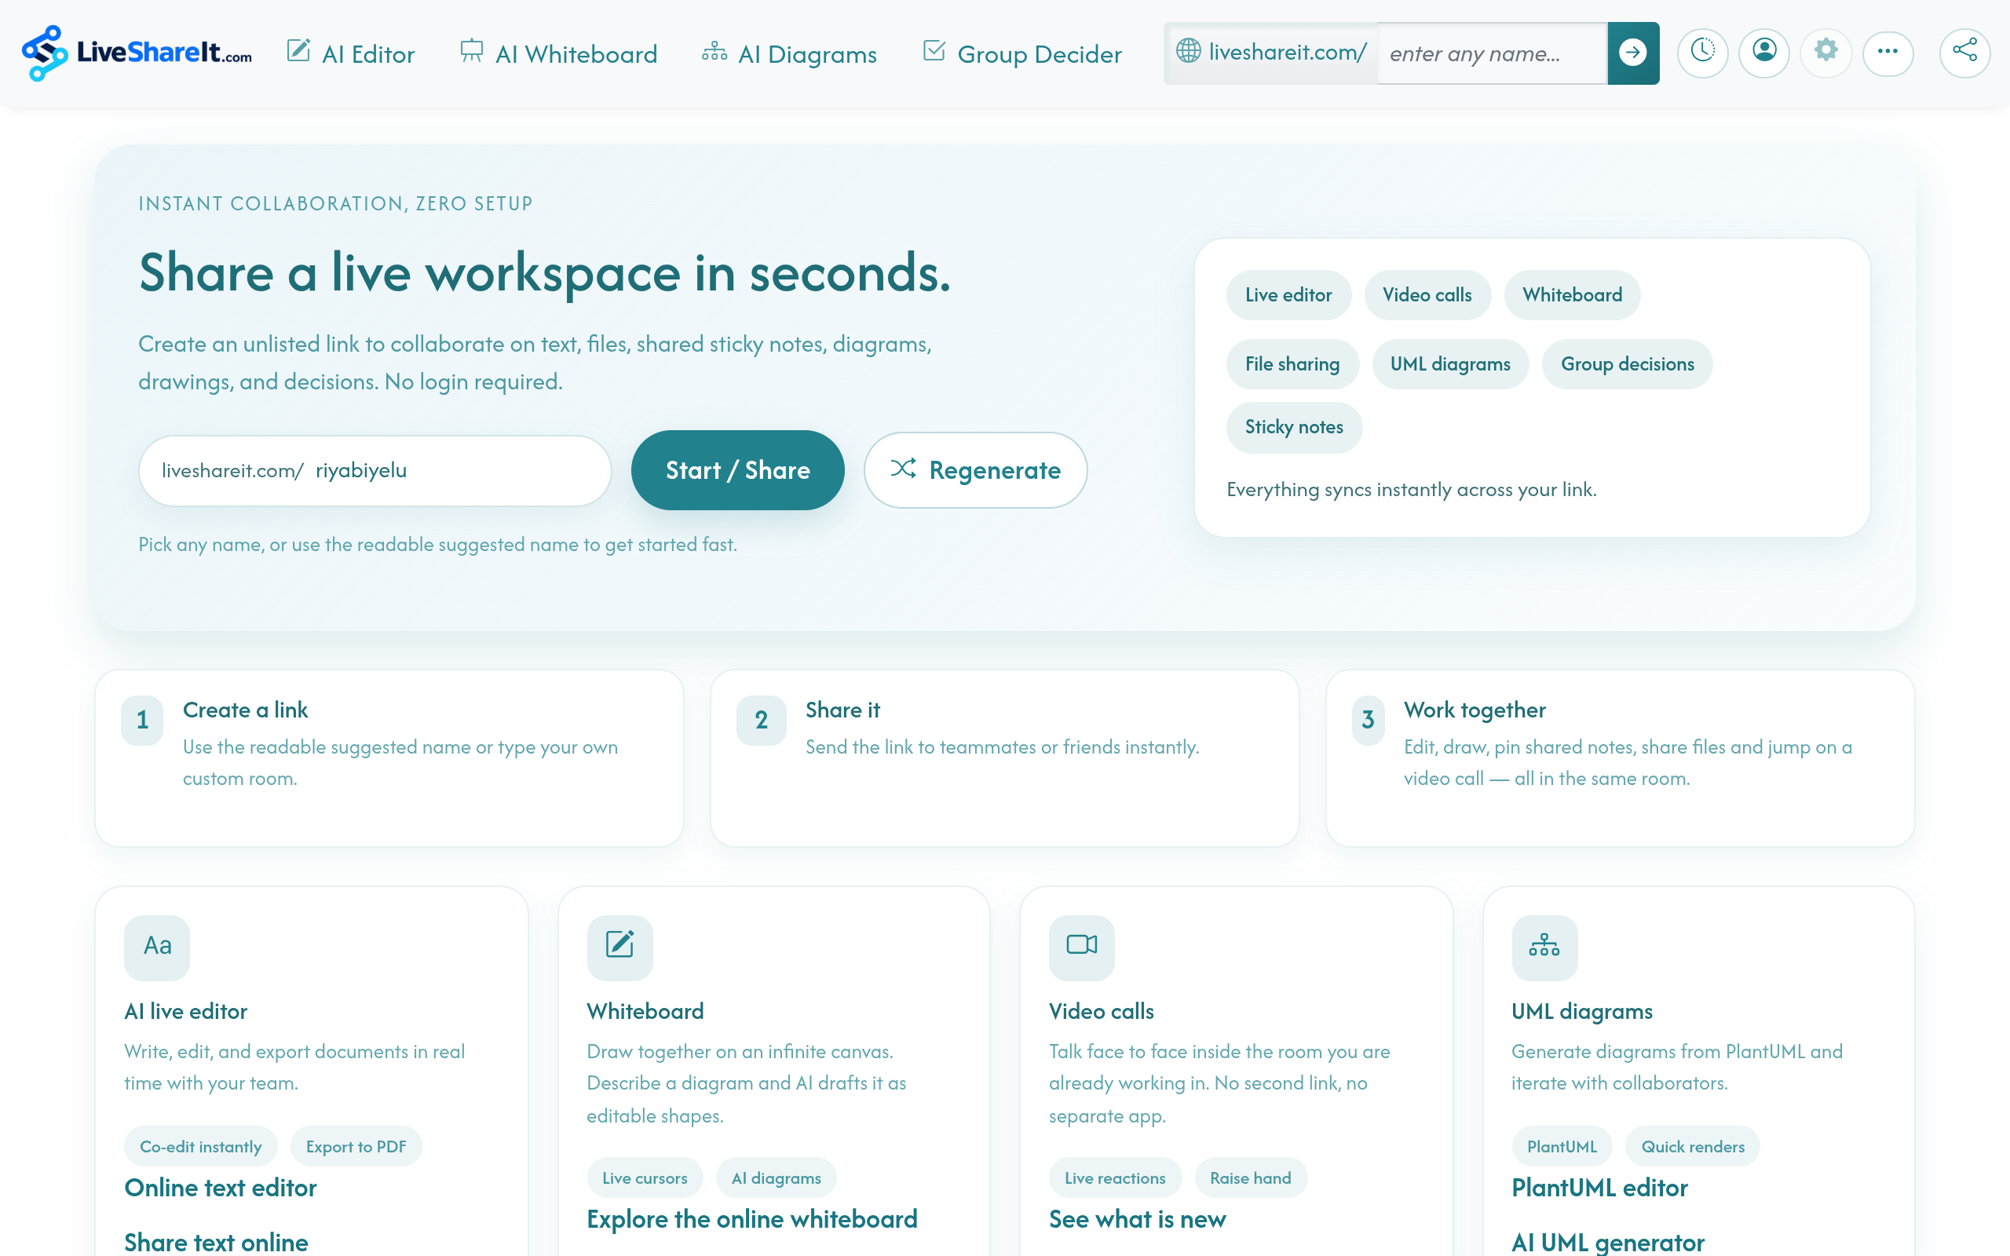
Task: Click the Live reactions tag
Action: point(1115,1178)
